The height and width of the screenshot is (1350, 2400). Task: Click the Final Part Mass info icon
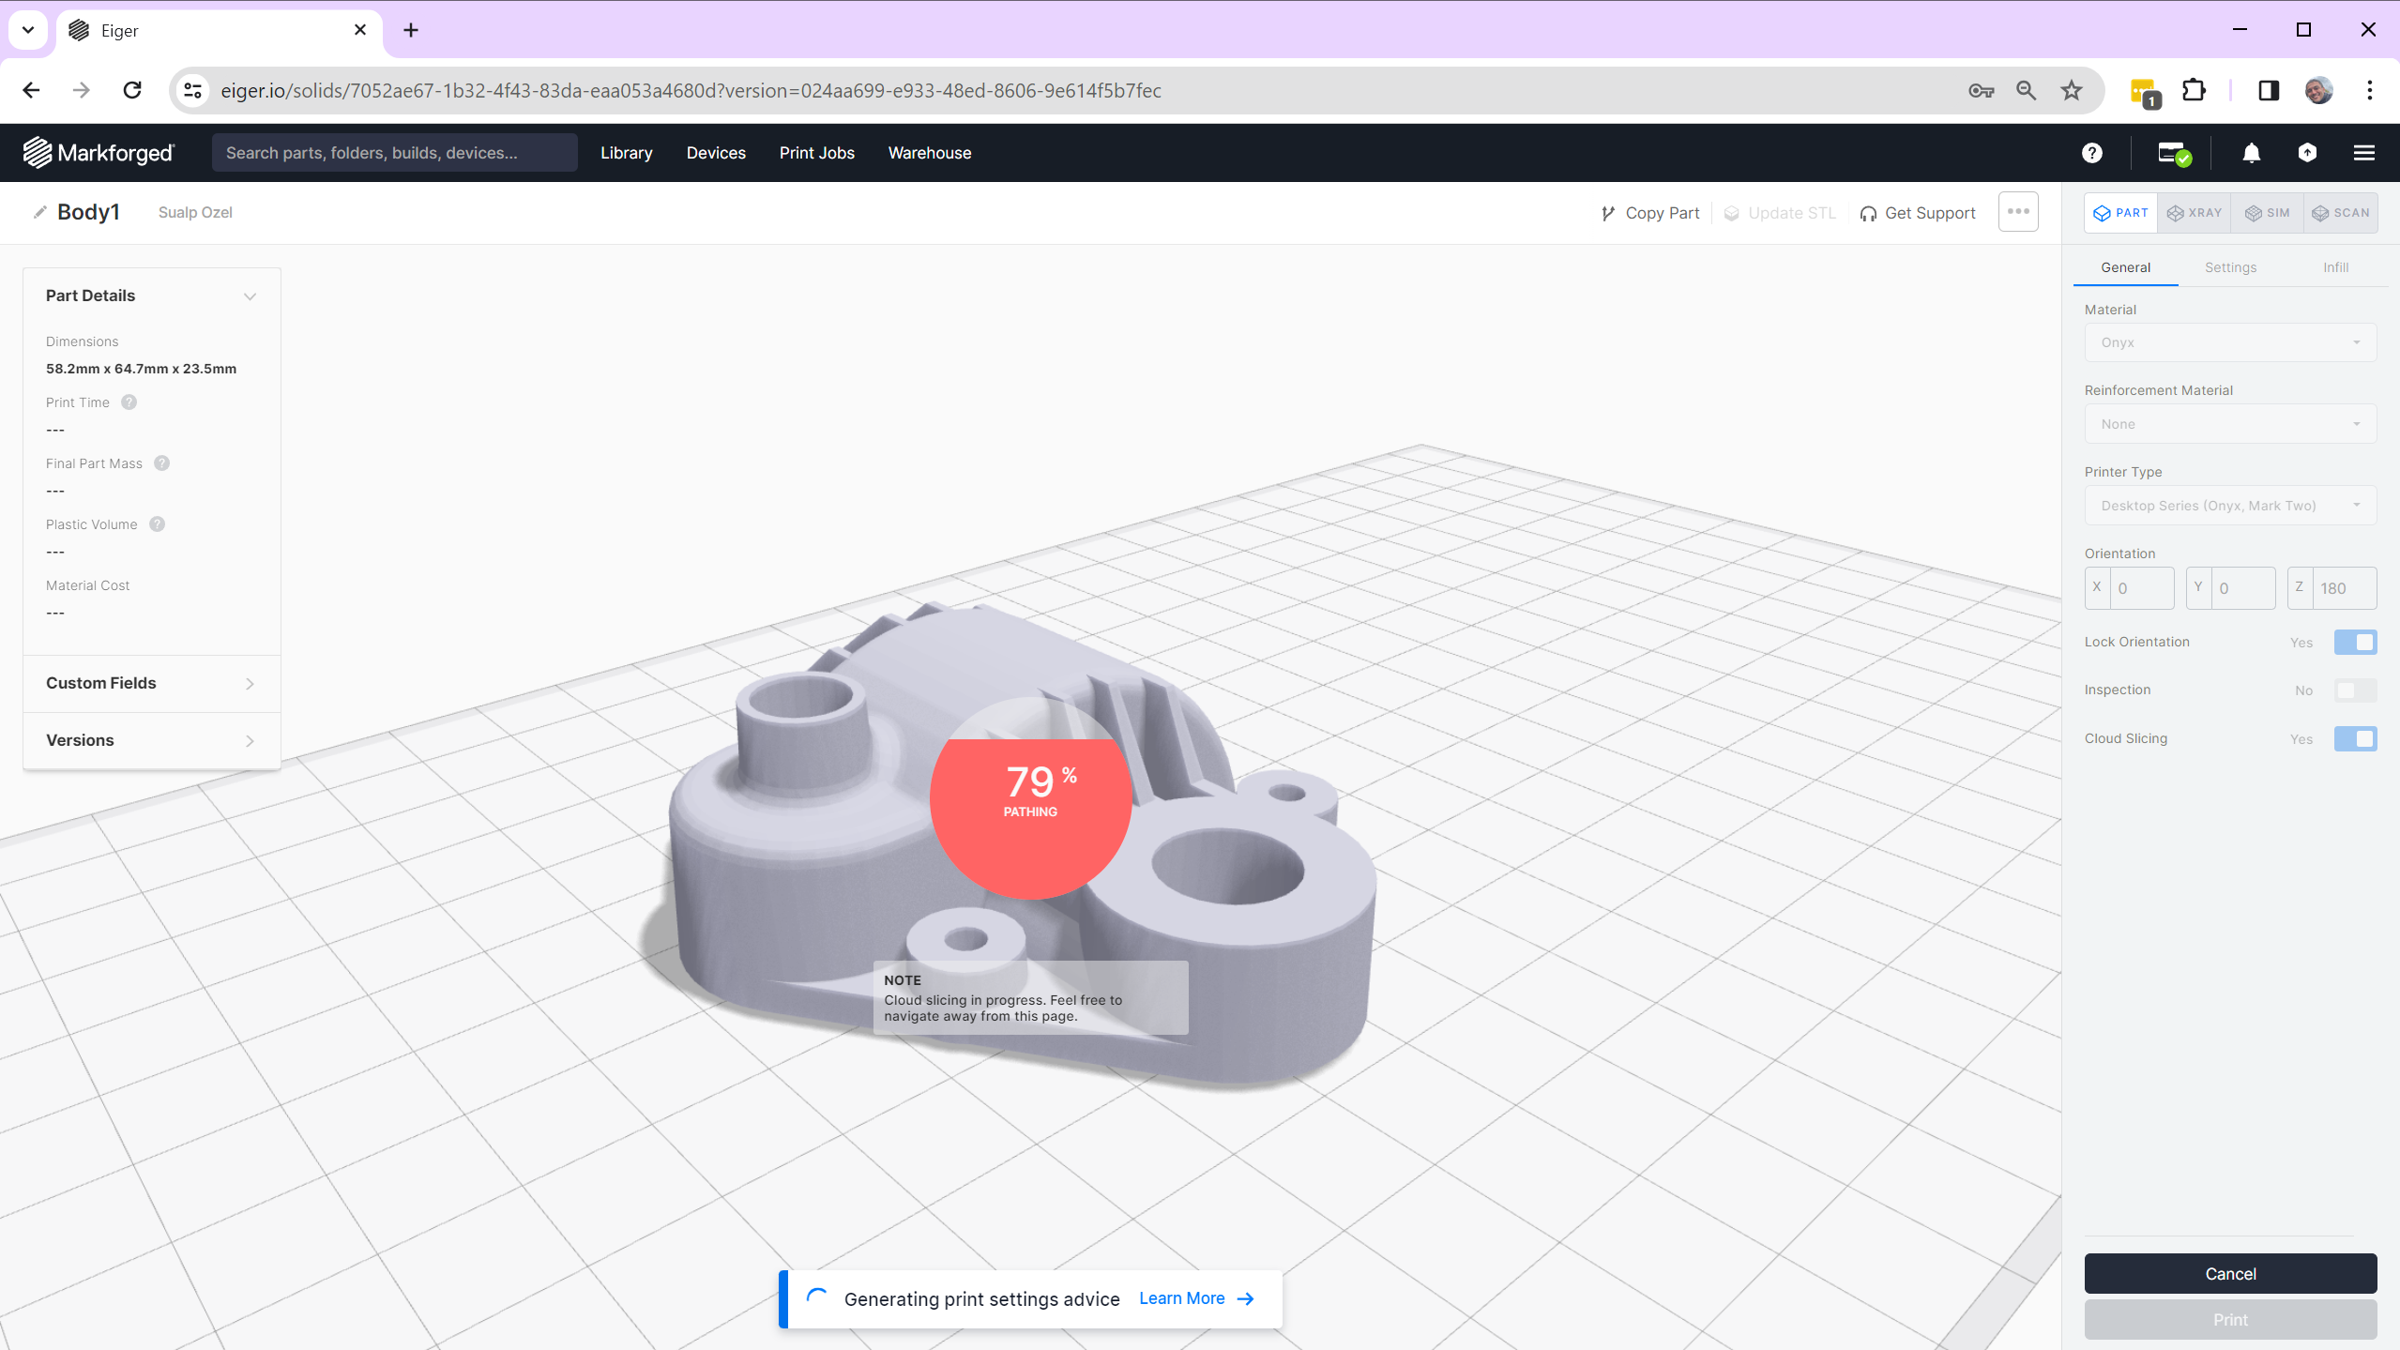click(162, 463)
